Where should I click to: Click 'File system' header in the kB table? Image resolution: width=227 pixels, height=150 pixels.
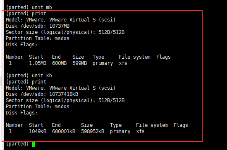point(152,125)
